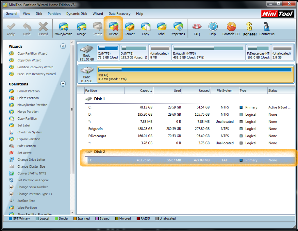Click the Create partition toolbar icon
The height and width of the screenshot is (231, 298).
click(x=97, y=29)
